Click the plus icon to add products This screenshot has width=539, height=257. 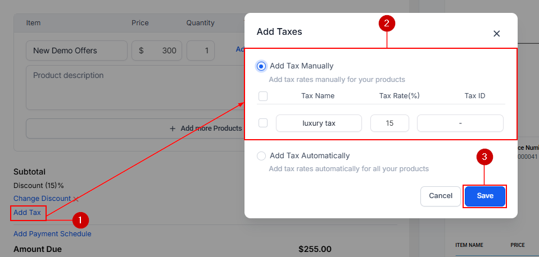pos(173,128)
